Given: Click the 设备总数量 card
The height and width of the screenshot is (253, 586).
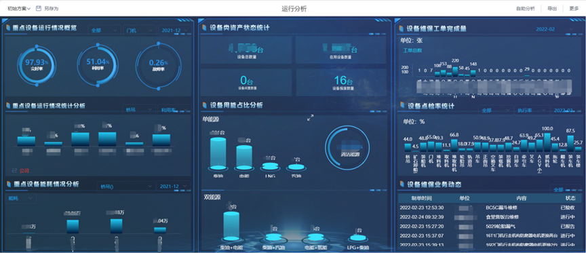Looking at the screenshot, I should click(x=246, y=50).
